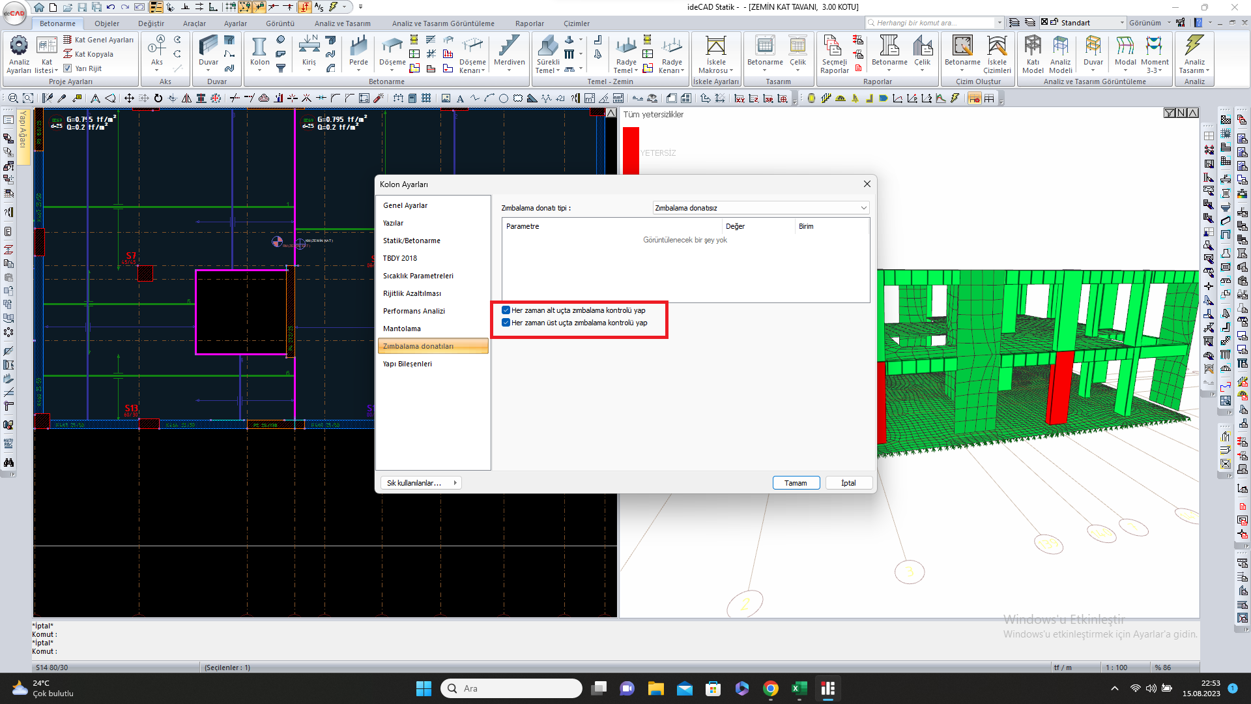The width and height of the screenshot is (1251, 704).
Task: Click Sürekli Temel foundation tool
Action: click(548, 54)
